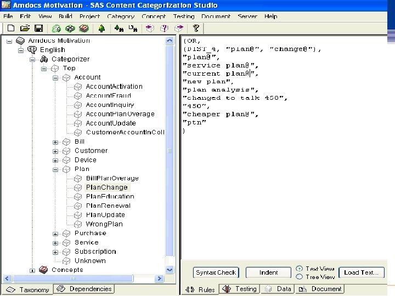Expand the Device category node

click(x=55, y=161)
